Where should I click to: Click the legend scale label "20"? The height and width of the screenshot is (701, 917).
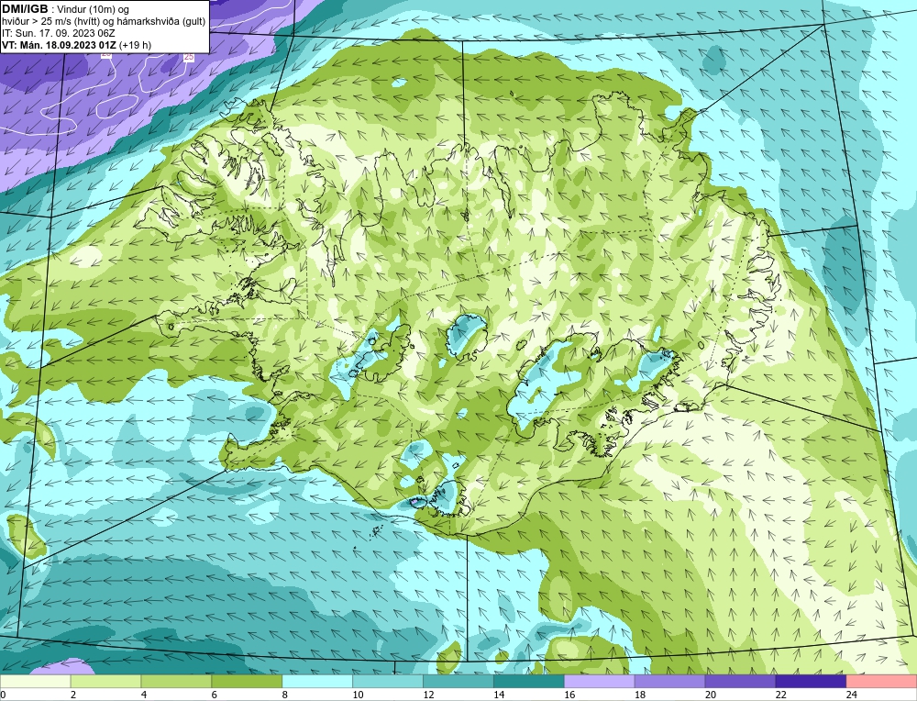(711, 695)
